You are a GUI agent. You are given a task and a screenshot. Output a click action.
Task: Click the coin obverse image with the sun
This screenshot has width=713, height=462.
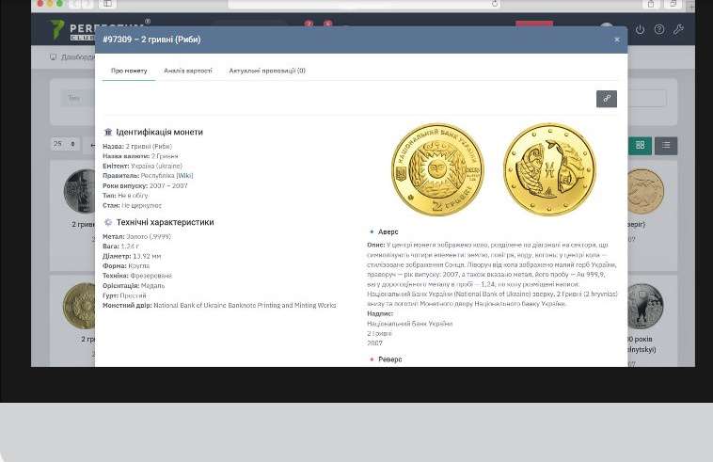[x=437, y=169]
